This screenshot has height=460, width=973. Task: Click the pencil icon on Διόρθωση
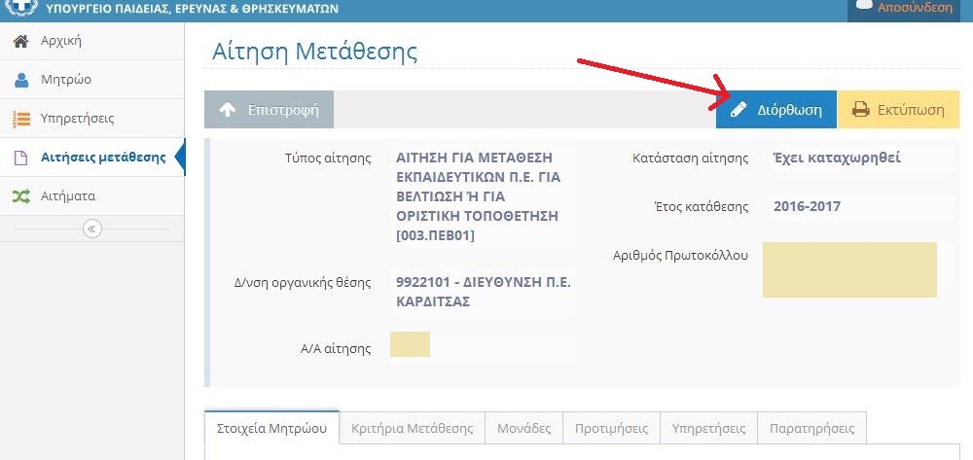(739, 110)
